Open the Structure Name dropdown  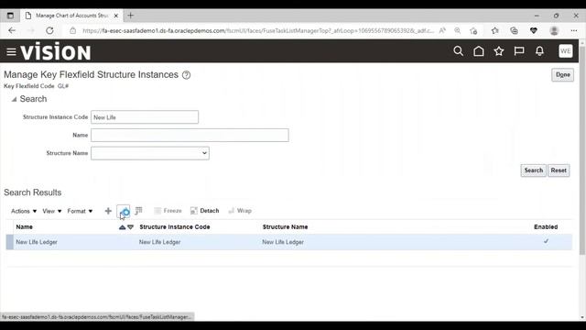[150, 153]
